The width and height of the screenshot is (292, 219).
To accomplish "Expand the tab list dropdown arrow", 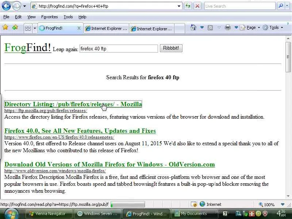I will (35, 28).
